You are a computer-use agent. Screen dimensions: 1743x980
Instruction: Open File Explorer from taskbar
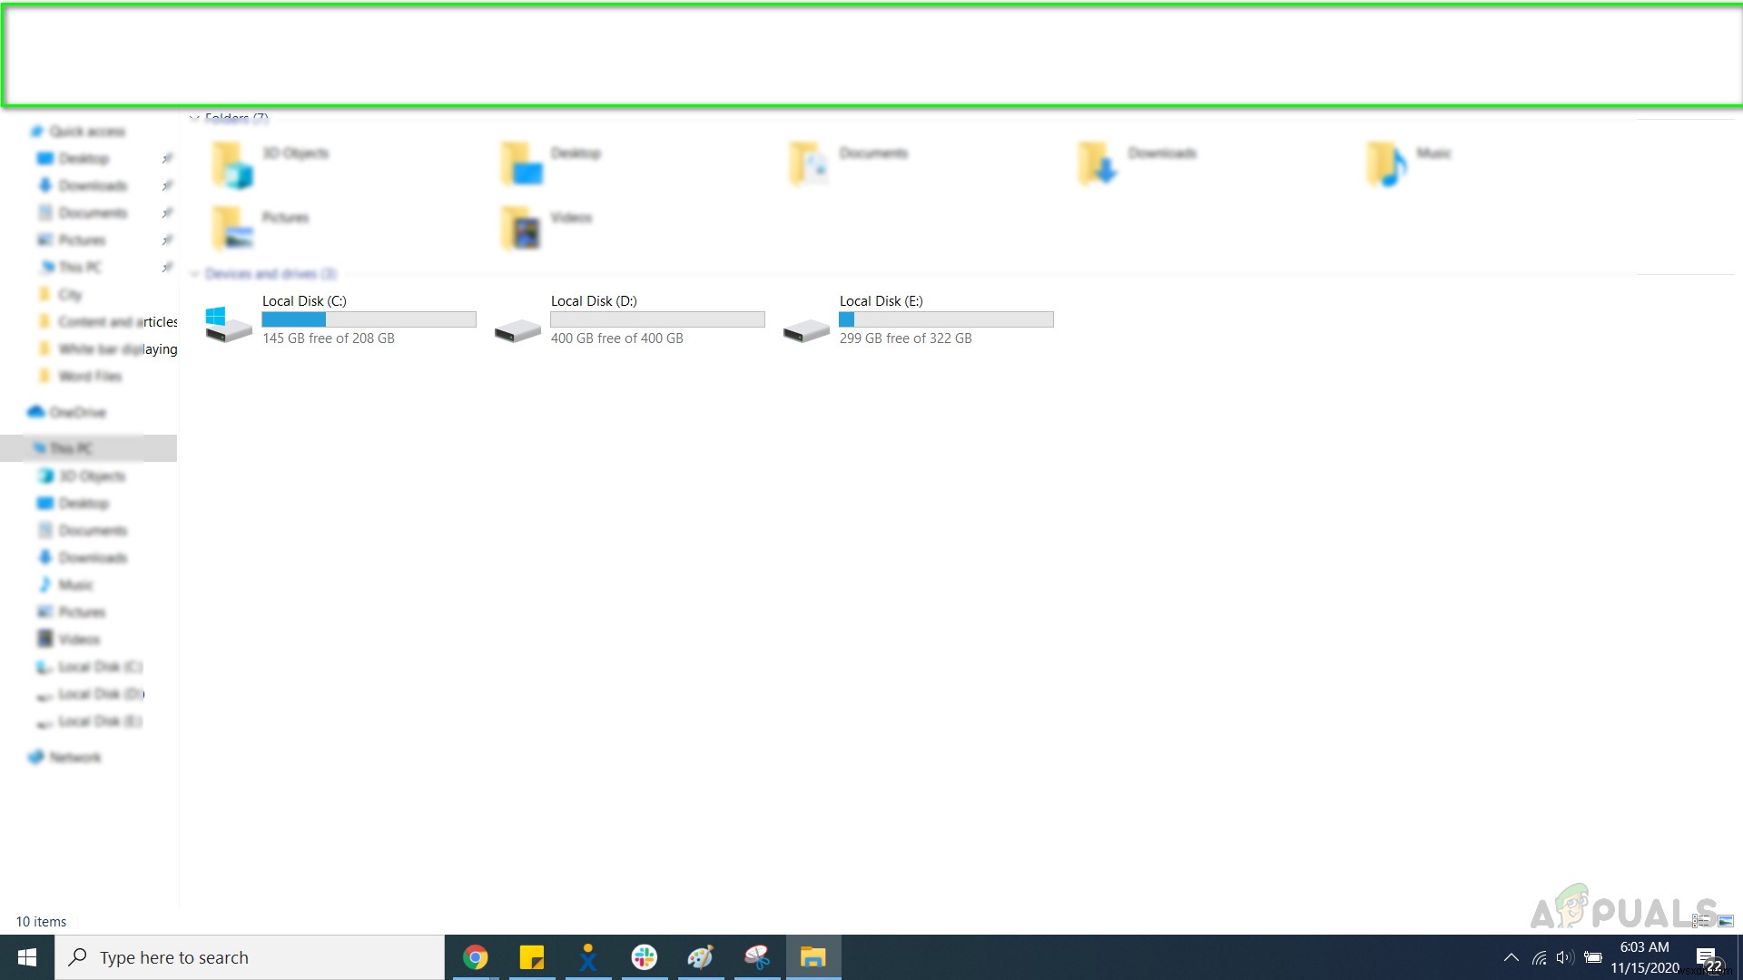tap(814, 956)
